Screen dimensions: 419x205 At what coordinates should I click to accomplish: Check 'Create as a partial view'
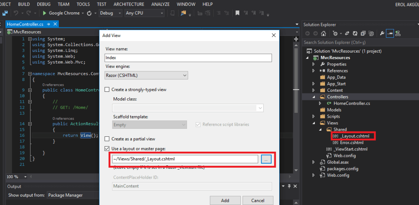(107, 139)
